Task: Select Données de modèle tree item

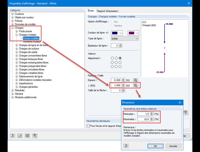Action: point(25,24)
